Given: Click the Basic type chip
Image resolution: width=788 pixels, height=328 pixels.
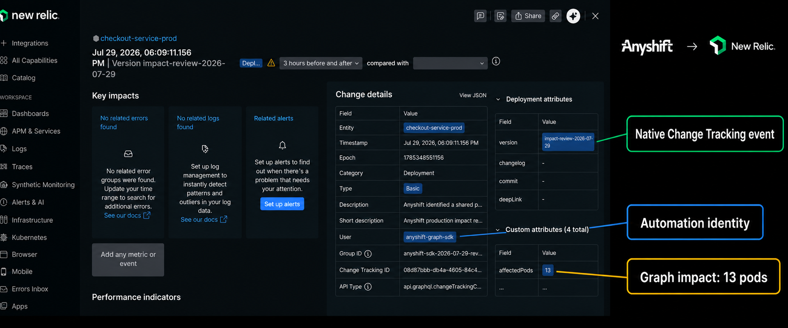Looking at the screenshot, I should (x=412, y=189).
